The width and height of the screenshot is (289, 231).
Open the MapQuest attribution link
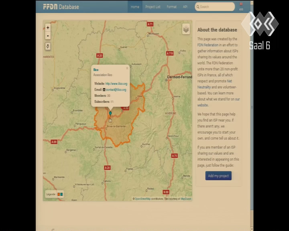pos(185,199)
